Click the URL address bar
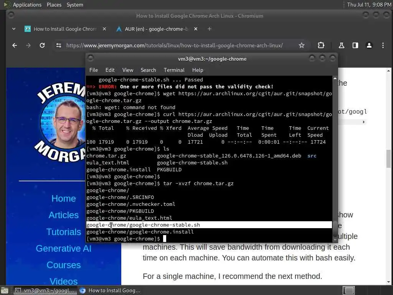 pos(175,45)
